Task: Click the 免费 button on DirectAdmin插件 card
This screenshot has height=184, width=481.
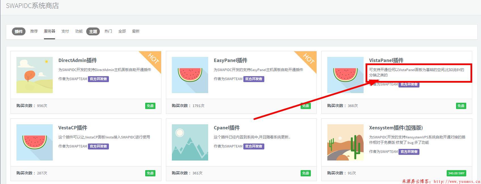Action: (150, 106)
